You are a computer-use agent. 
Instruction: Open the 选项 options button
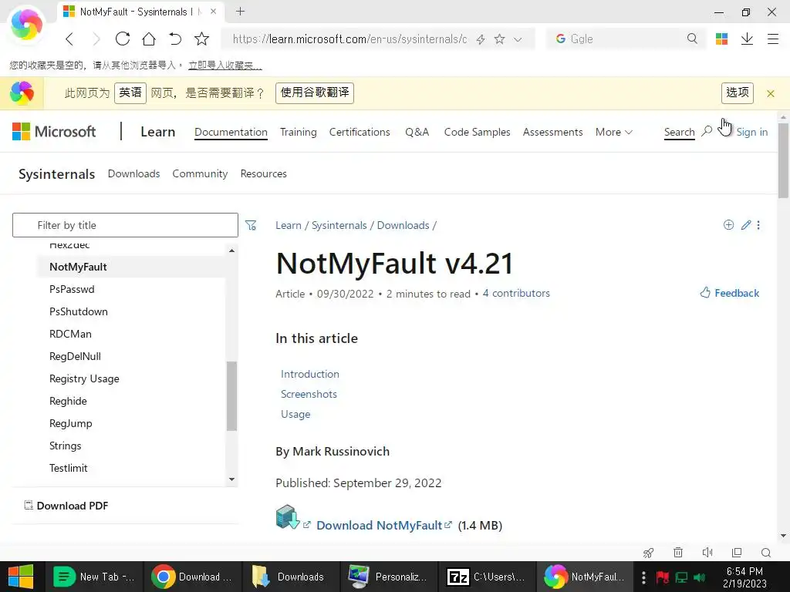pos(737,93)
